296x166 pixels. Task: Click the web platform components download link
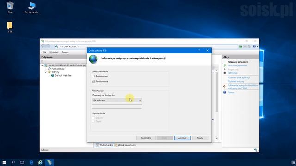(242, 87)
